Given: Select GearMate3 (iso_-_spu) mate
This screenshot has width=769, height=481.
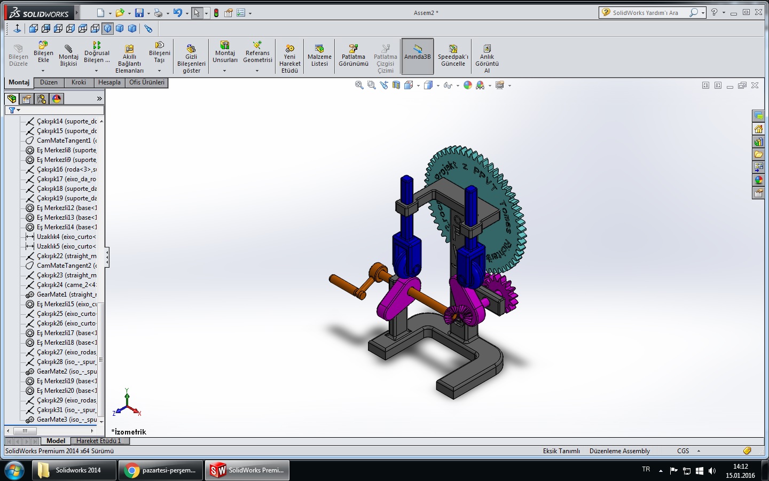Looking at the screenshot, I should click(61, 420).
